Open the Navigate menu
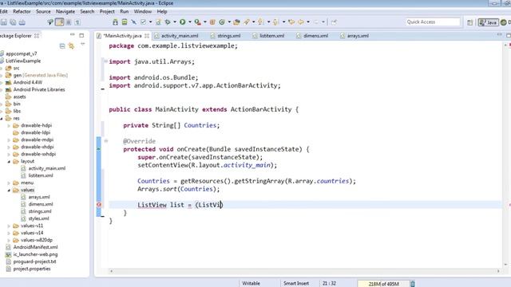The image size is (511, 287). point(65,11)
